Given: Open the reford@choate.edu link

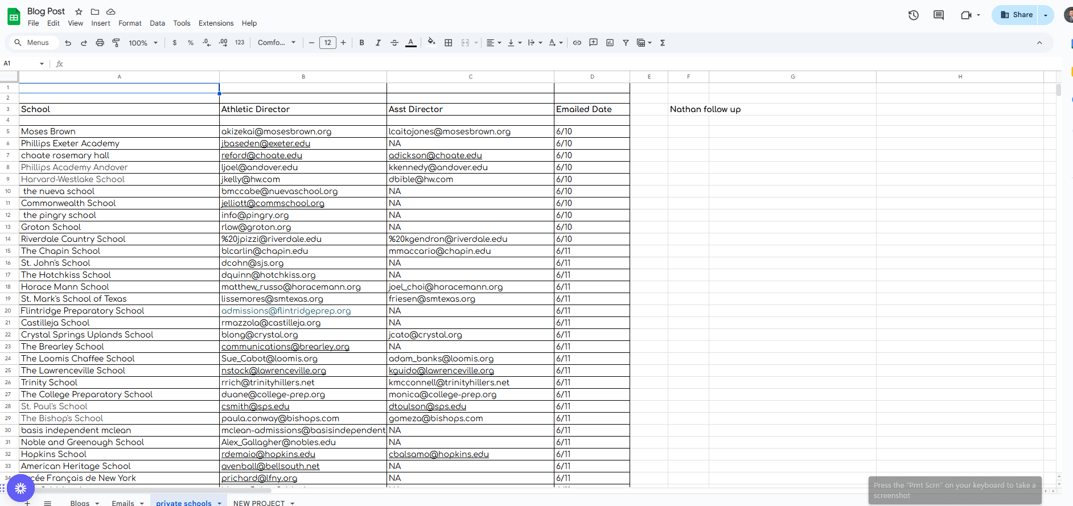Looking at the screenshot, I should 262,155.
